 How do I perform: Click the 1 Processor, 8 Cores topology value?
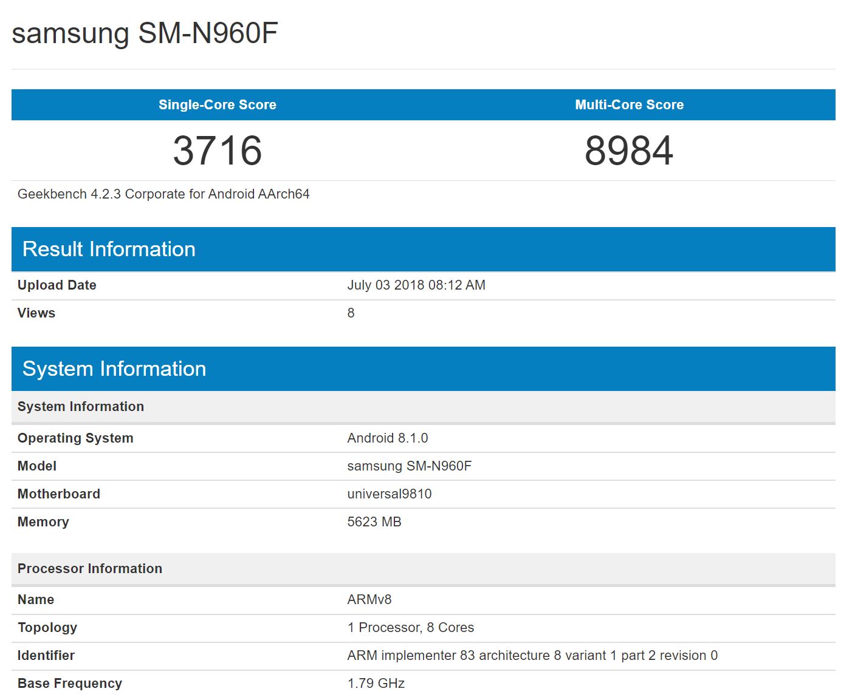[x=410, y=628]
